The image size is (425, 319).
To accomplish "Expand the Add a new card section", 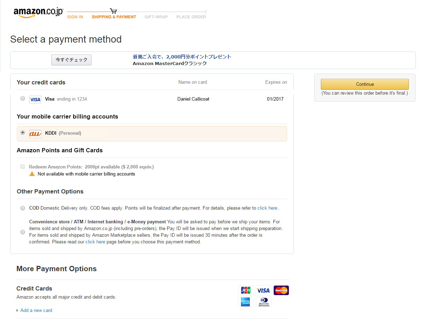I will click(36, 310).
